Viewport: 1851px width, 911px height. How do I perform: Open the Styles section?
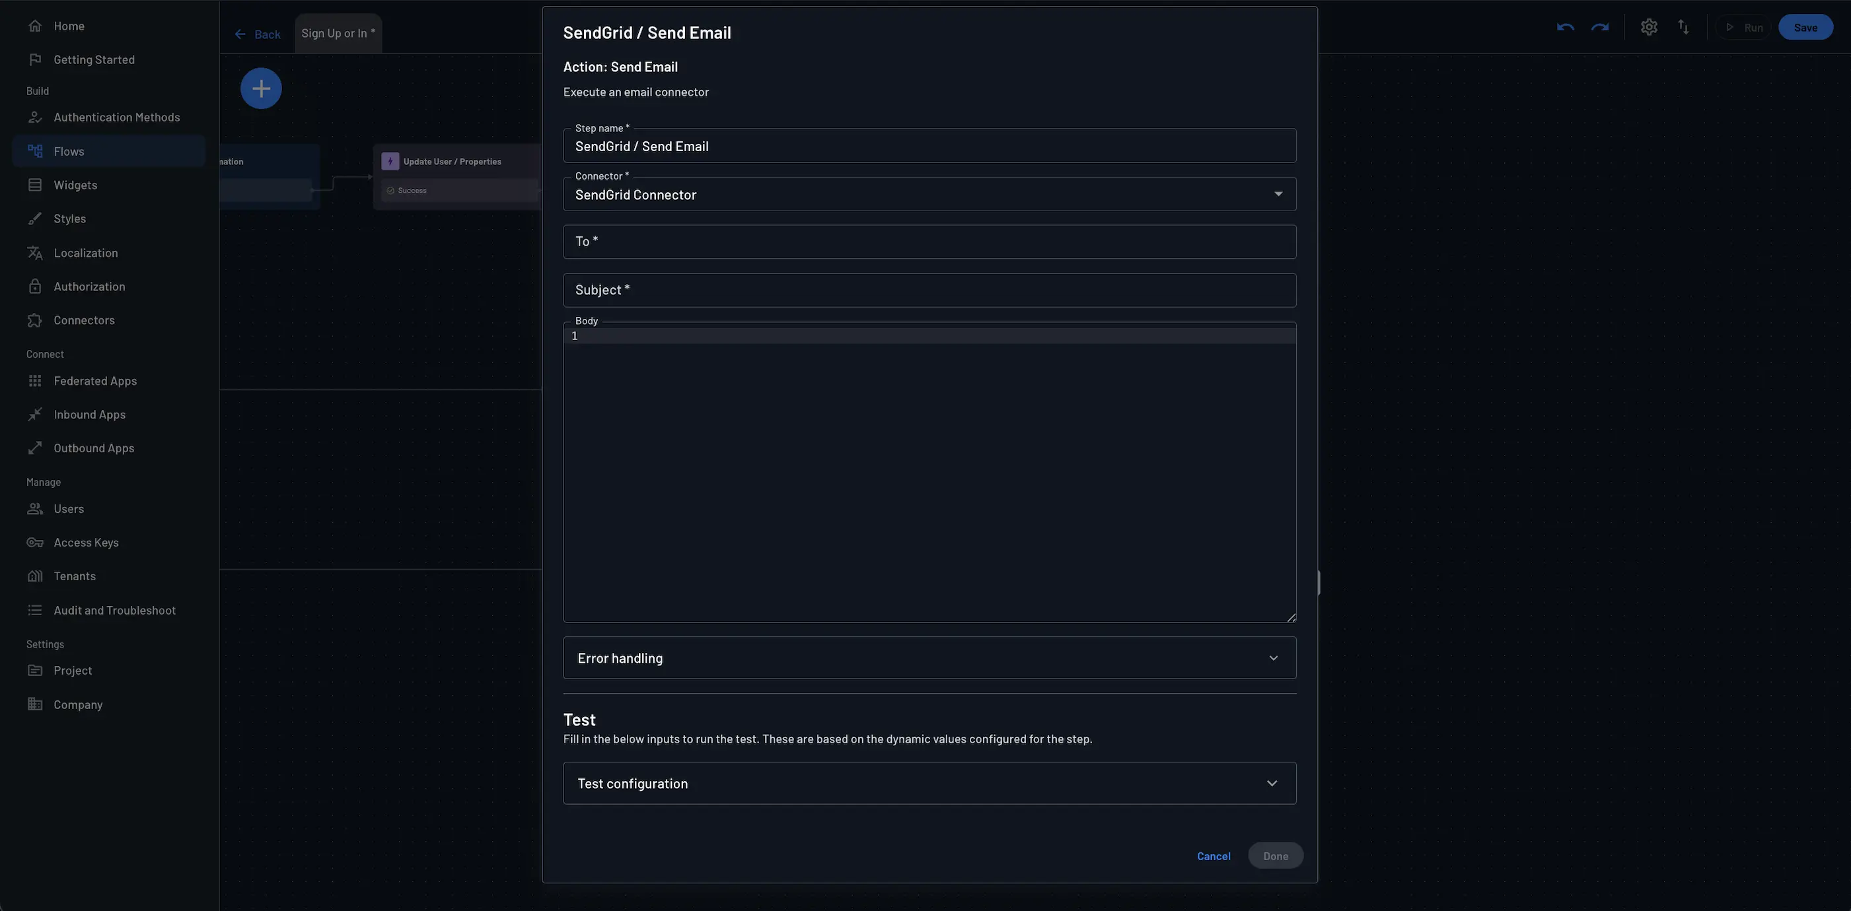(70, 219)
